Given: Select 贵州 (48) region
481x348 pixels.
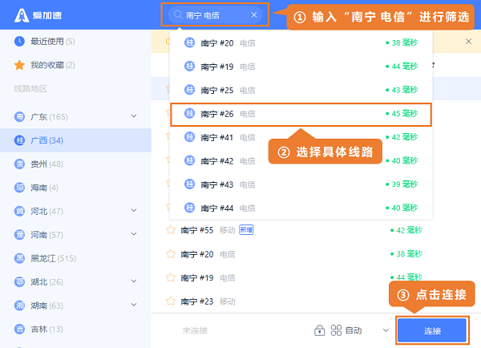Looking at the screenshot, I should (75, 164).
